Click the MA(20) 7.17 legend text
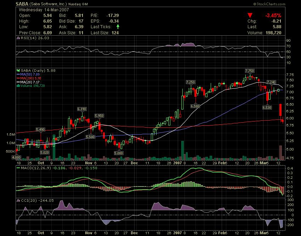 30,82
